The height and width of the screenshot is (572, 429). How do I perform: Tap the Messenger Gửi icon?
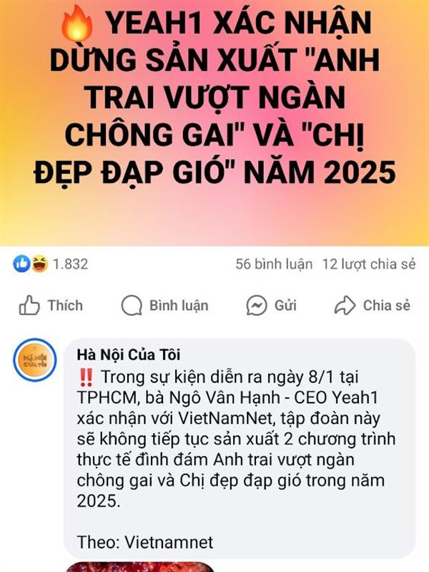pos(257,305)
